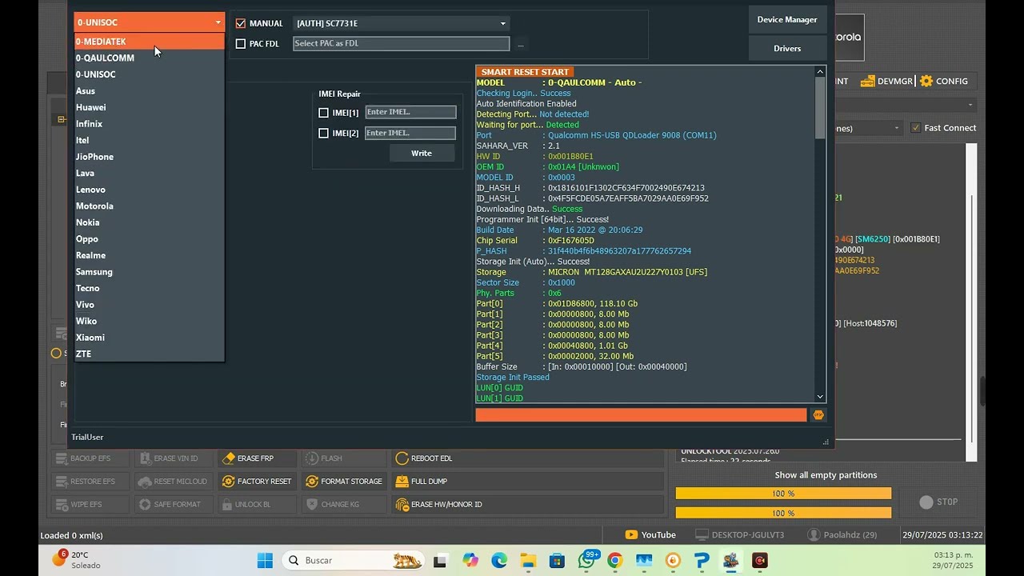Click the WIPE EFS icon
1024x576 pixels.
point(62,505)
